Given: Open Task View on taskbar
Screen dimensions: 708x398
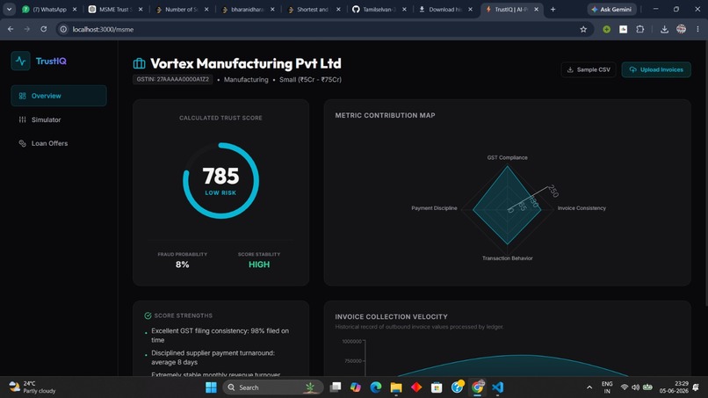Looking at the screenshot, I should pos(336,387).
